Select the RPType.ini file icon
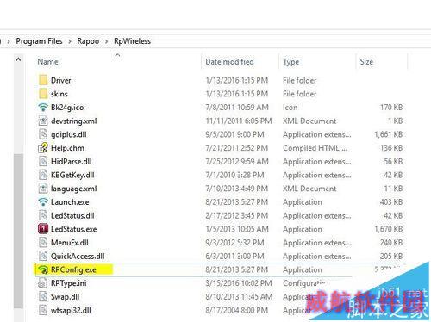This screenshot has height=322, width=431. pos(43,283)
